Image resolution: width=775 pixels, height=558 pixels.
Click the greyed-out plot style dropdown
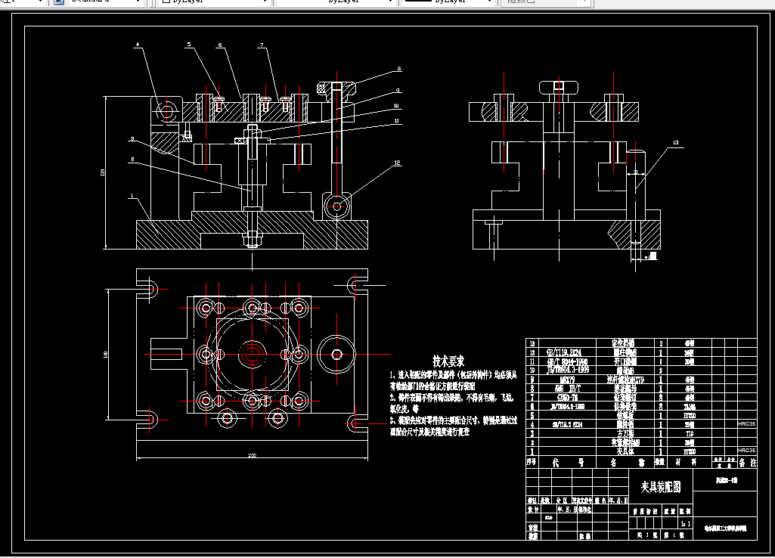click(x=545, y=2)
